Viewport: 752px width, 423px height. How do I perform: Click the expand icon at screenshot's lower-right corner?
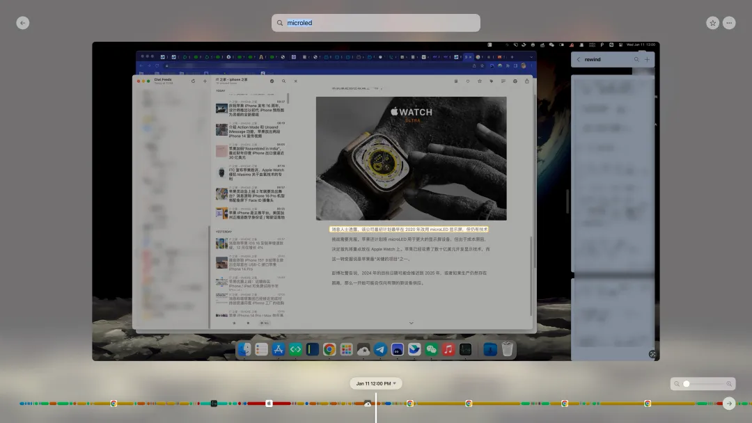[652, 354]
